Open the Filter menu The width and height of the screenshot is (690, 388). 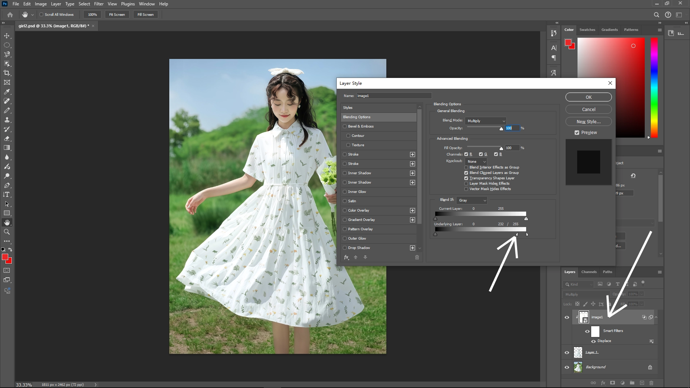coord(99,4)
